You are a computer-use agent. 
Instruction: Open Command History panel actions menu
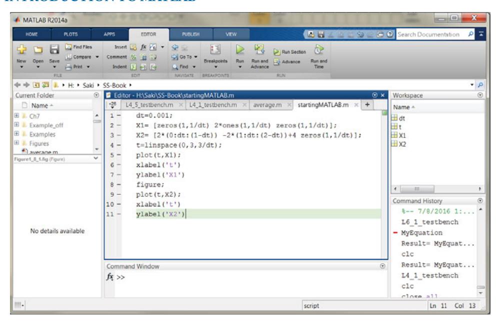point(480,200)
